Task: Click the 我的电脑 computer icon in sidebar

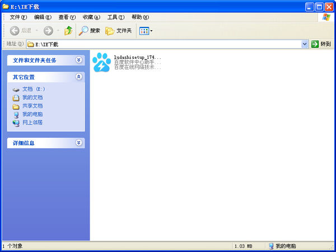Action: tap(16, 115)
